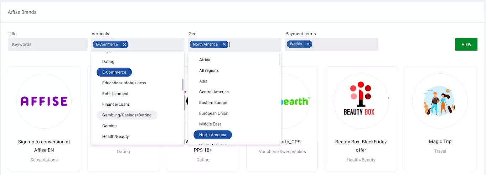Pick Health/Beauty in the Verticals list
The height and width of the screenshot is (175, 486).
(x=115, y=137)
